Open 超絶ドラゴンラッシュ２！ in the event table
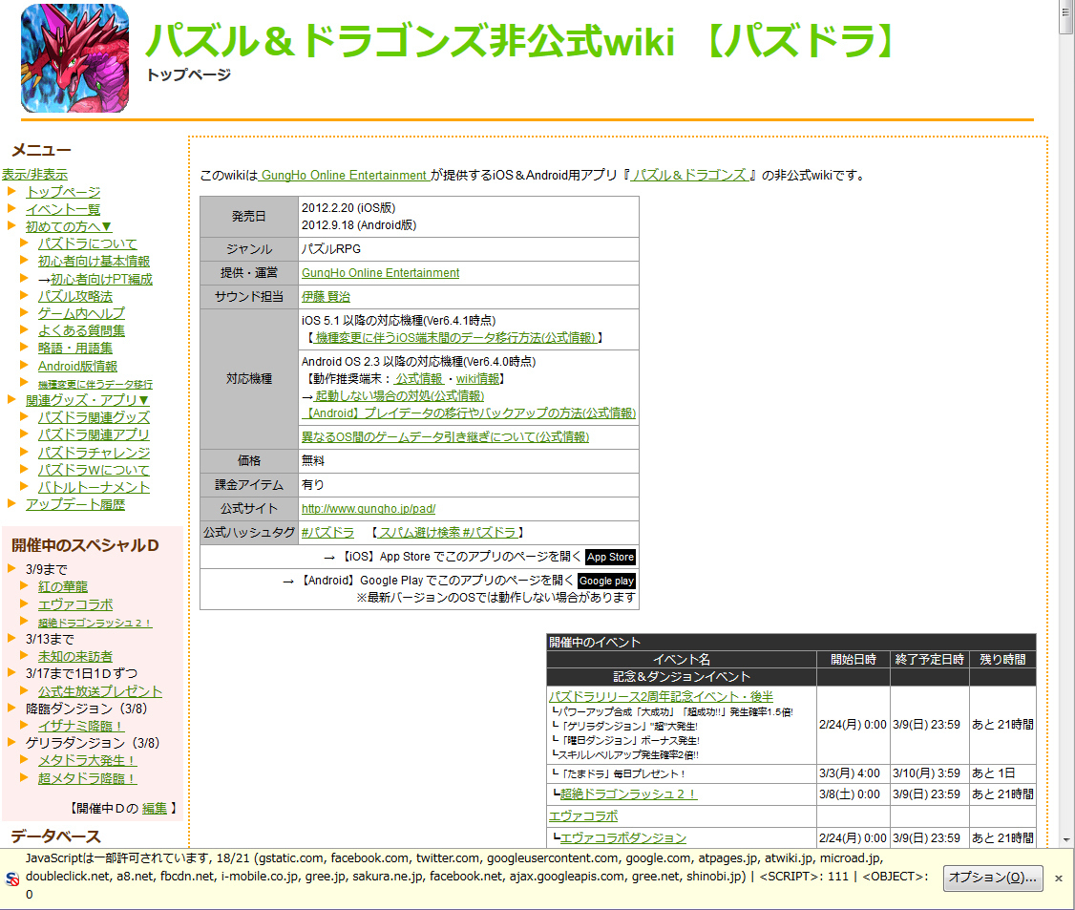1075x910 pixels. (x=629, y=794)
